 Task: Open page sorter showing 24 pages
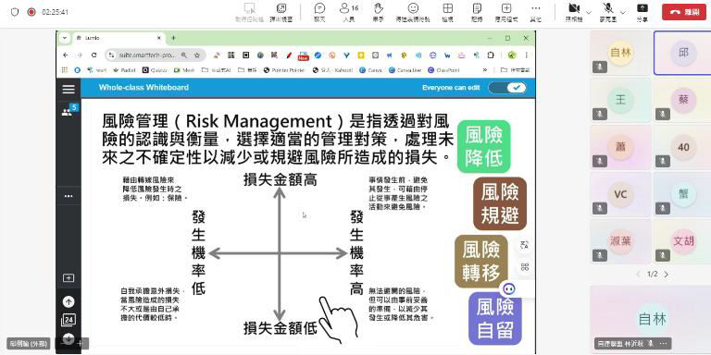(68, 320)
